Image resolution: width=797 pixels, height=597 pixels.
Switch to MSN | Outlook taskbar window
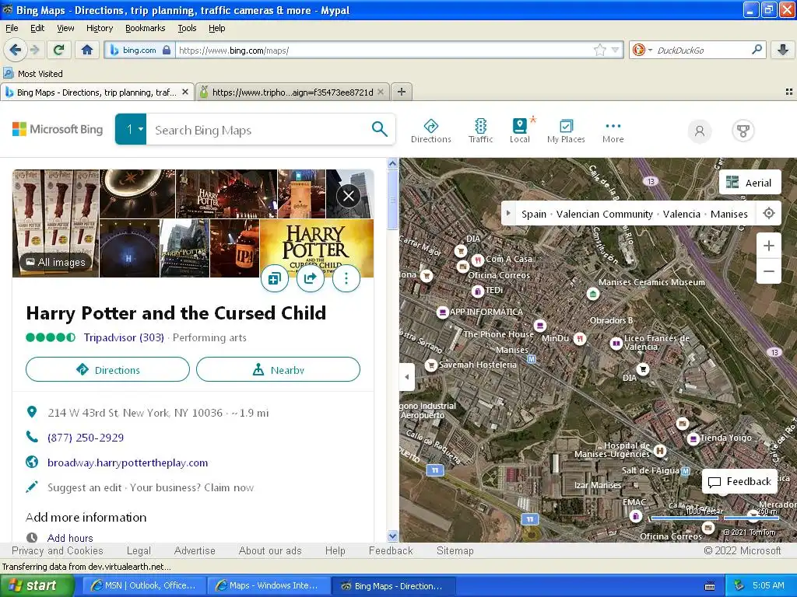(x=143, y=585)
